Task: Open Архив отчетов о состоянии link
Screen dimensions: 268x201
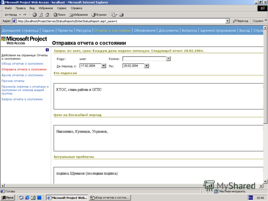Action: coord(22,75)
